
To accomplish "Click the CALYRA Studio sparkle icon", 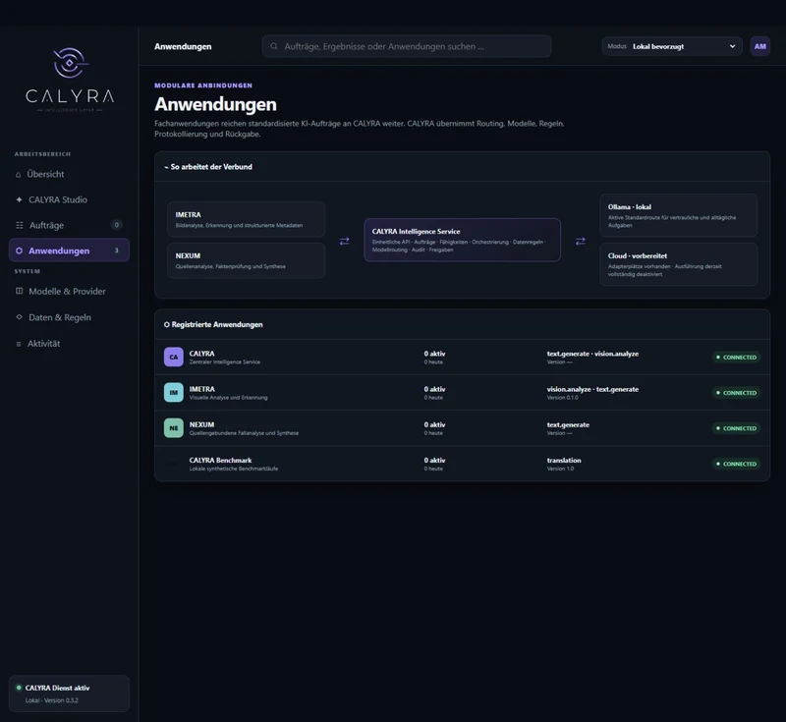I will [x=19, y=199].
